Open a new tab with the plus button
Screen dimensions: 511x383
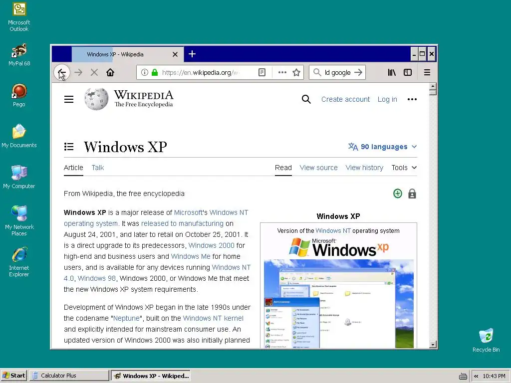(192, 54)
